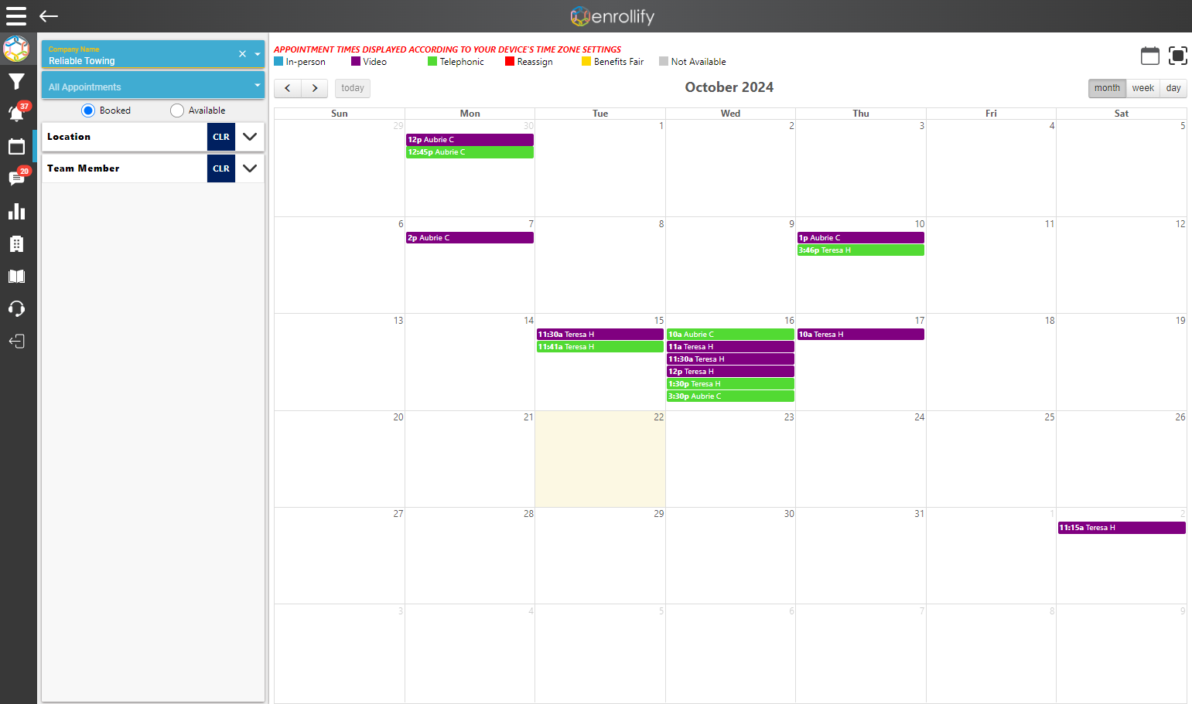Expand the Team Member filter chevron
1192x704 pixels.
coord(250,168)
